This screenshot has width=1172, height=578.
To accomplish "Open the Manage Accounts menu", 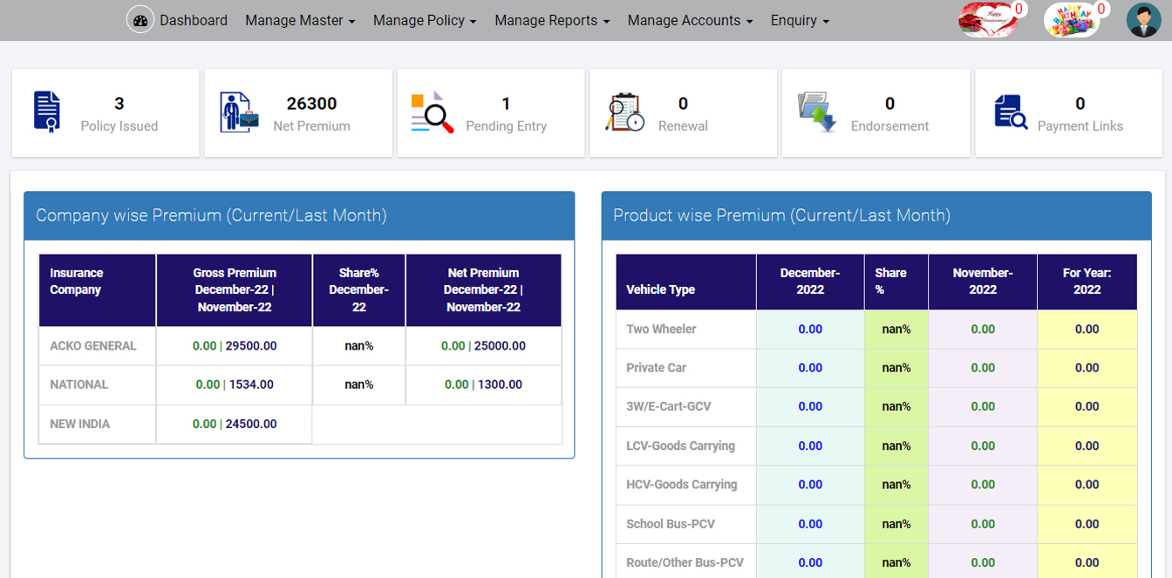I will 690,20.
